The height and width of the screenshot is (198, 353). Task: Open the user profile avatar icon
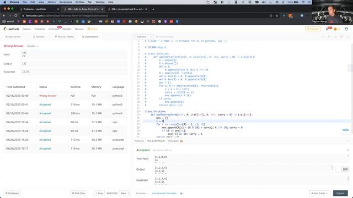tap(346, 29)
